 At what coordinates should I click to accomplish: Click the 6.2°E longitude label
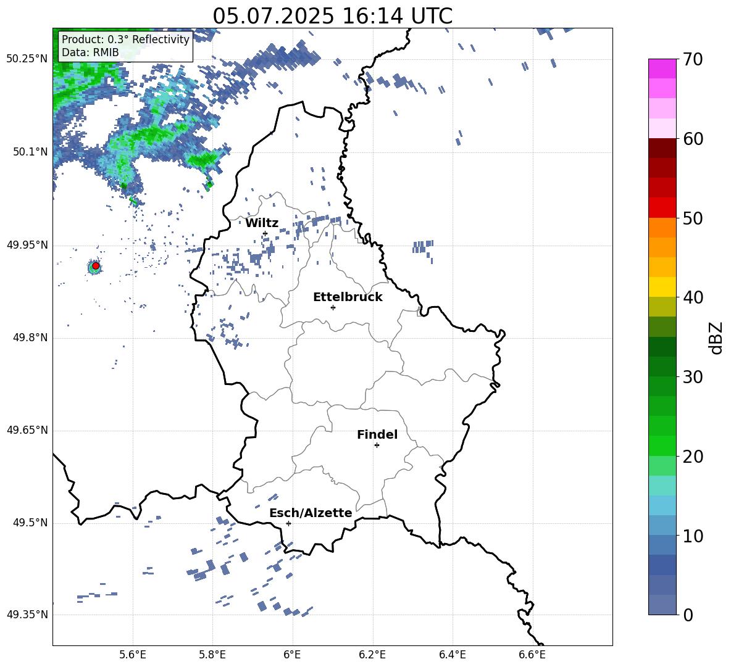[372, 655]
